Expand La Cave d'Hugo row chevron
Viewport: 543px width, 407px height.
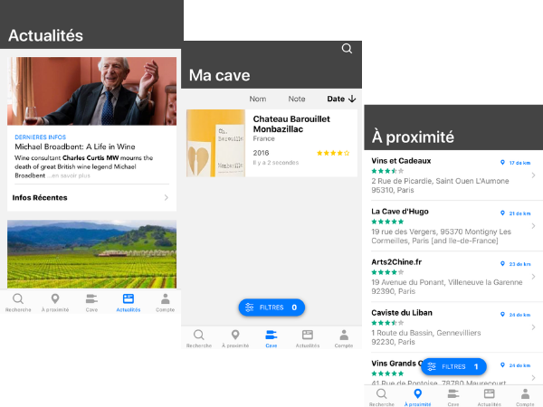tap(533, 226)
